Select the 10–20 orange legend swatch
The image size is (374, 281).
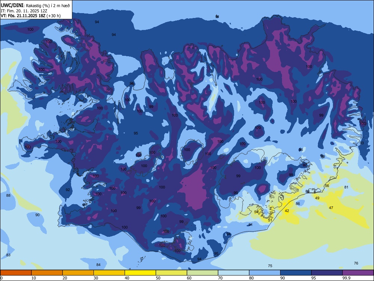pos(47,273)
